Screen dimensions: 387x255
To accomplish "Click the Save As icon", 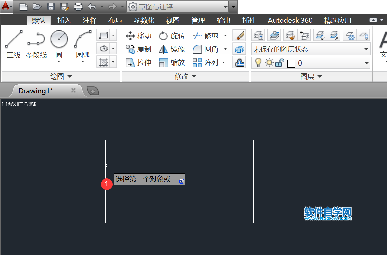I will click(64, 7).
